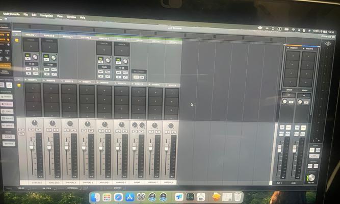This screenshot has height=204, width=340.
Task: Click the first empty insert slot on S/PDIF
Action: click(139, 92)
